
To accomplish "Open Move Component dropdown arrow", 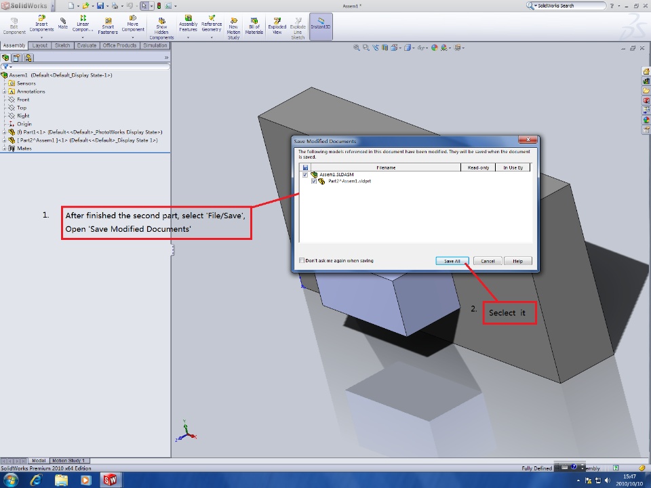I will (x=133, y=37).
